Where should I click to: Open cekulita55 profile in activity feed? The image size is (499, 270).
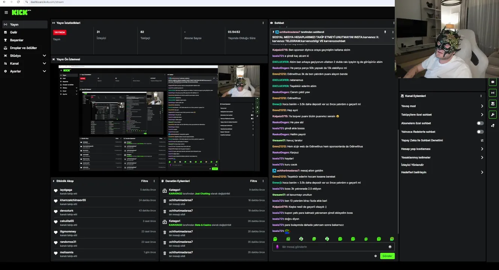[x=67, y=221]
